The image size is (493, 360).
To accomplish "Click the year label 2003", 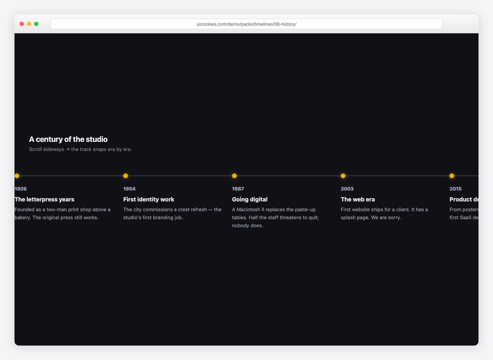I will point(347,189).
